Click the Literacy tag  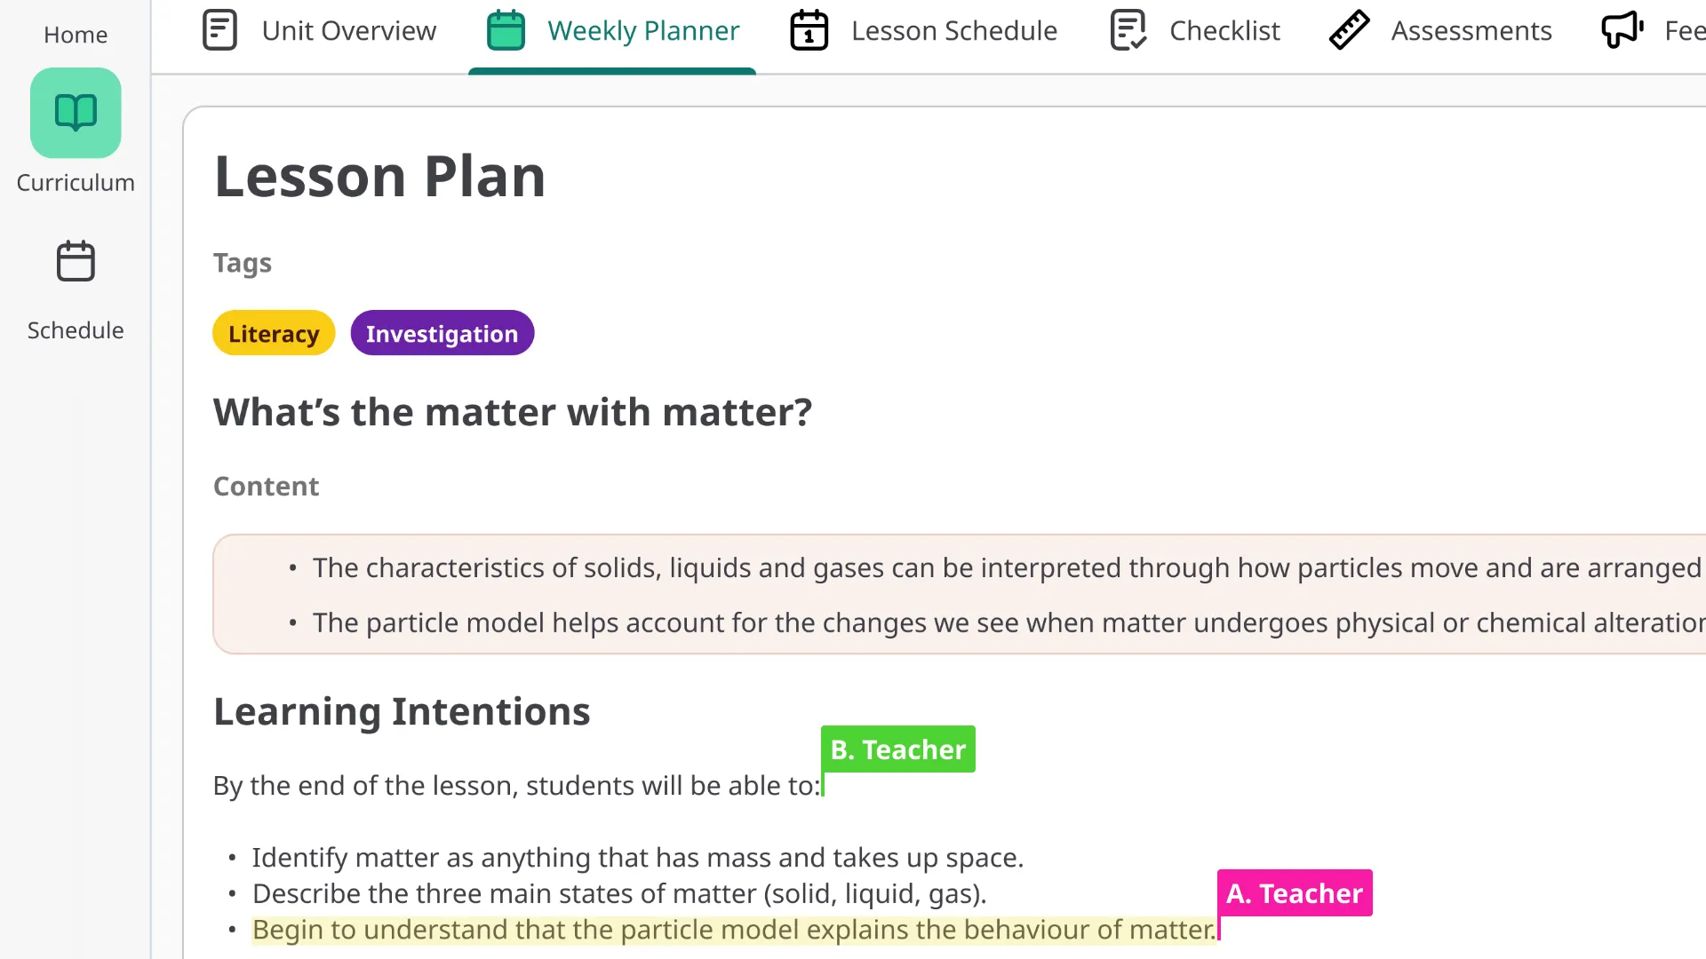click(x=274, y=334)
